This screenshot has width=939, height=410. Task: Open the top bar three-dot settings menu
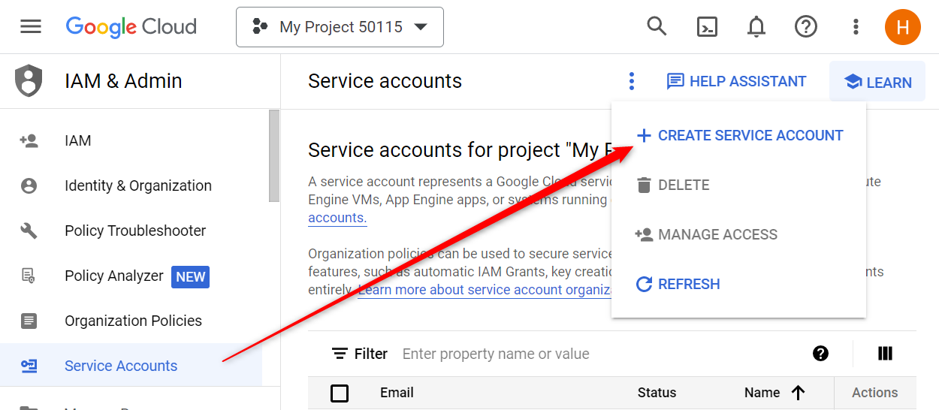pyautogui.click(x=856, y=27)
